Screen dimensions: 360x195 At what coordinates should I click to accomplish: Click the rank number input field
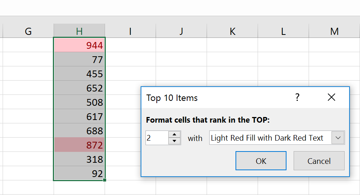[x=157, y=138]
